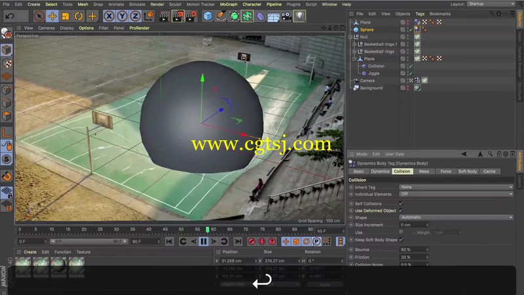The image size is (524, 295).
Task: Open the Layout Startup dropdown
Action: (491, 4)
